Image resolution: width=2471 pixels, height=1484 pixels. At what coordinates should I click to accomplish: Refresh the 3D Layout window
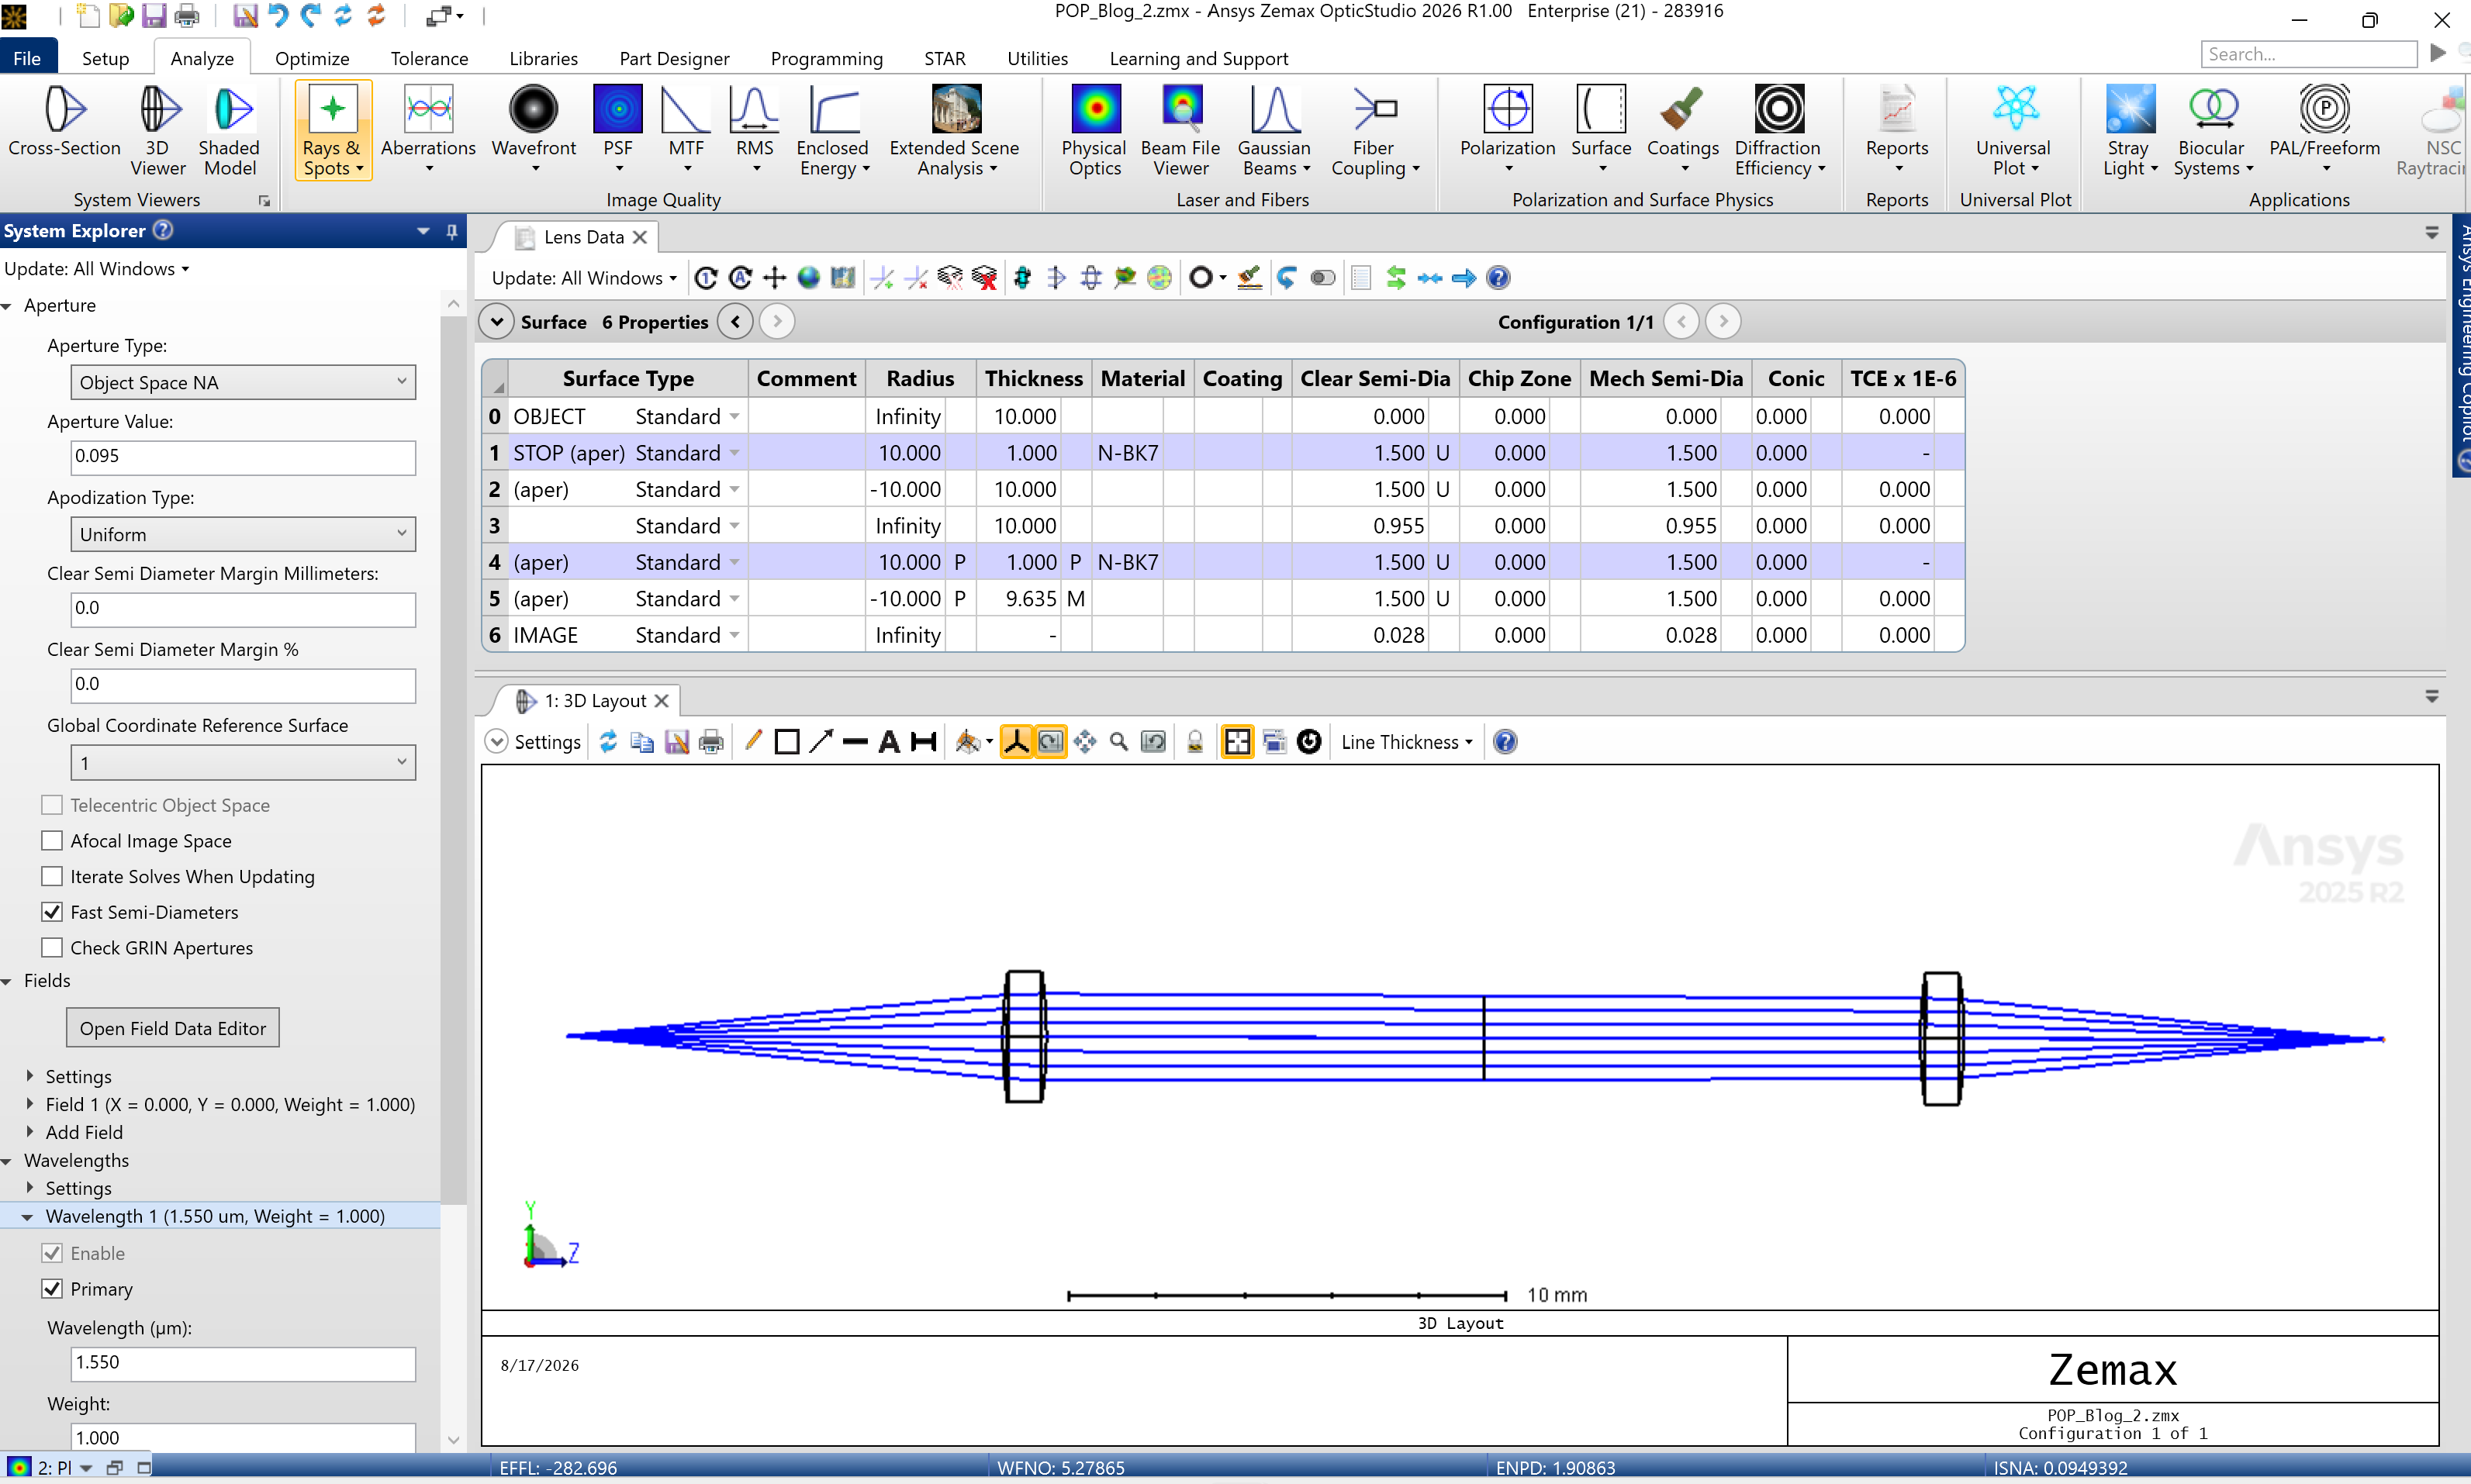point(608,742)
